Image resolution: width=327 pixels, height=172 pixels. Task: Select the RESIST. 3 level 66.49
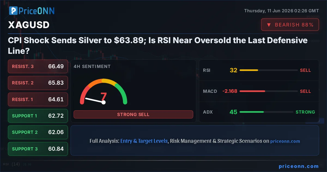click(x=38, y=66)
